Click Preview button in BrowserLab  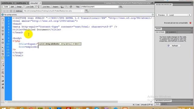161,15
